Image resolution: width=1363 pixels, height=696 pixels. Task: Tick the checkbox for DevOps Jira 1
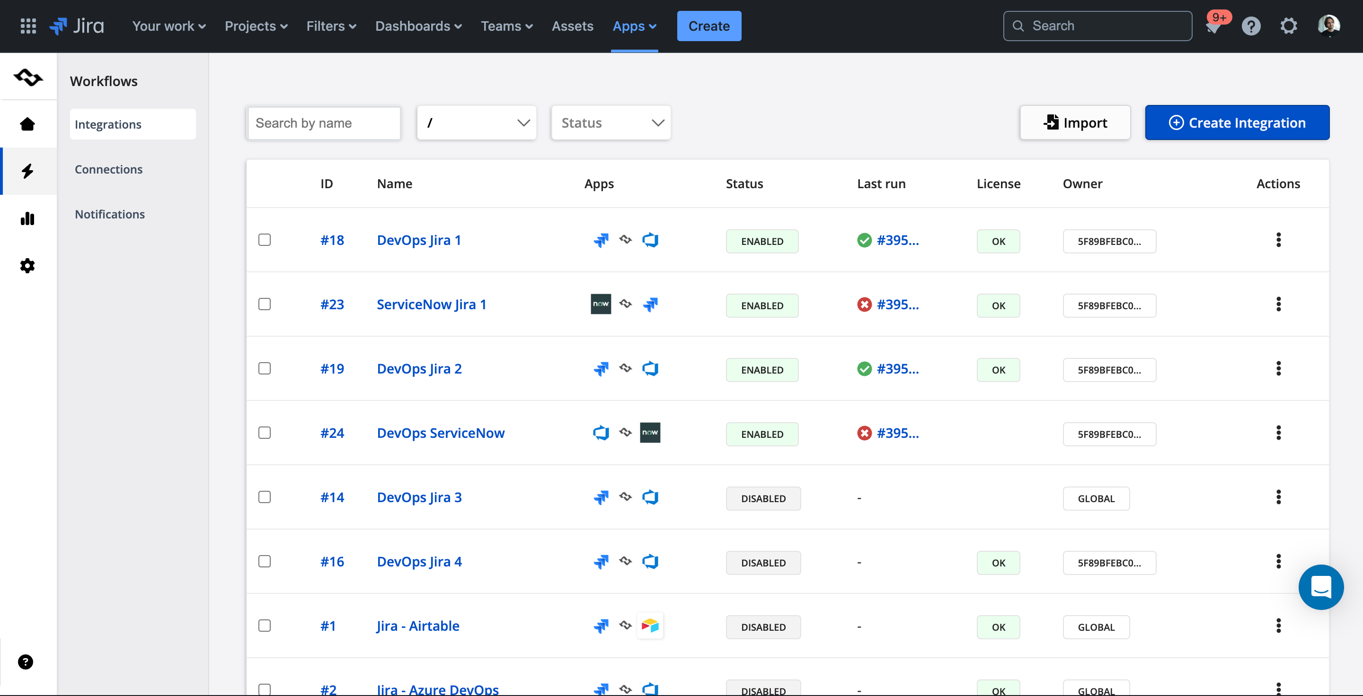tap(265, 240)
